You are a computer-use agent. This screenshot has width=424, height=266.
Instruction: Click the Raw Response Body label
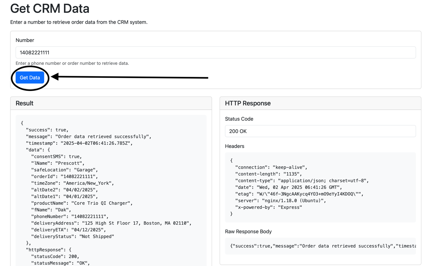[248, 231]
